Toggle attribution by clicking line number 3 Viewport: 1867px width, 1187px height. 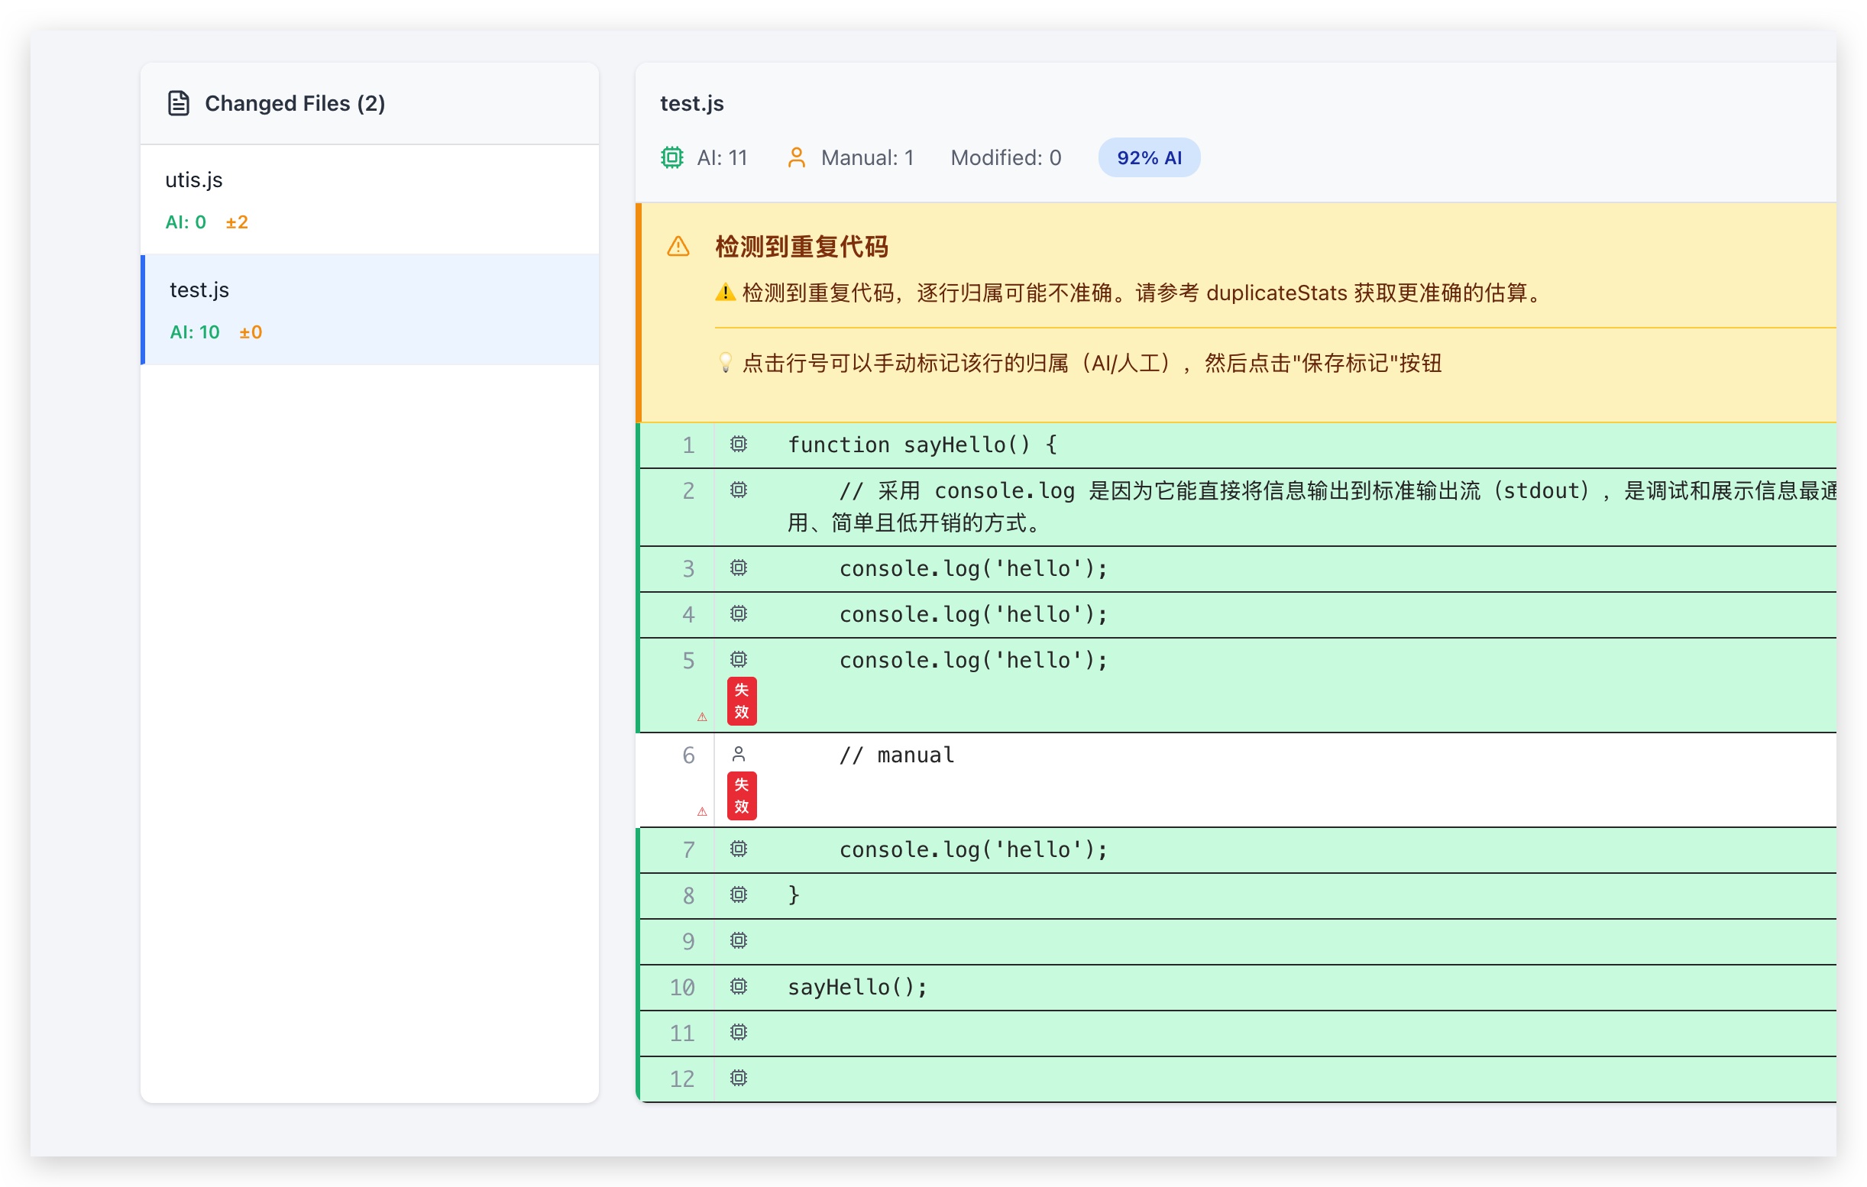click(x=687, y=568)
